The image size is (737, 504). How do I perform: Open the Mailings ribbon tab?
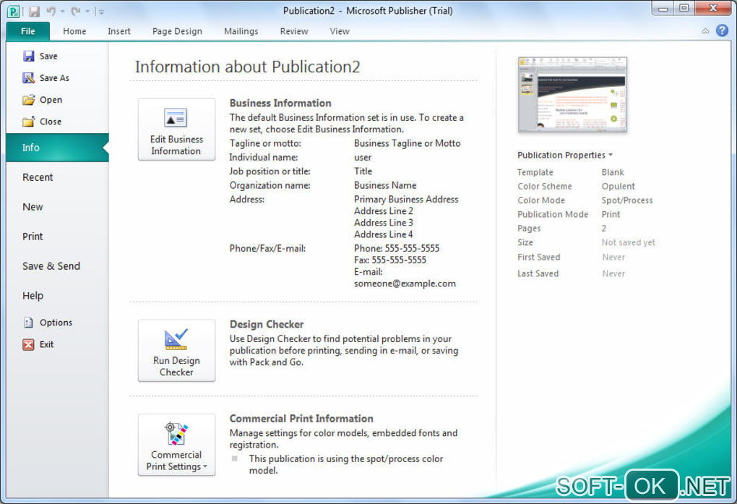pos(241,31)
